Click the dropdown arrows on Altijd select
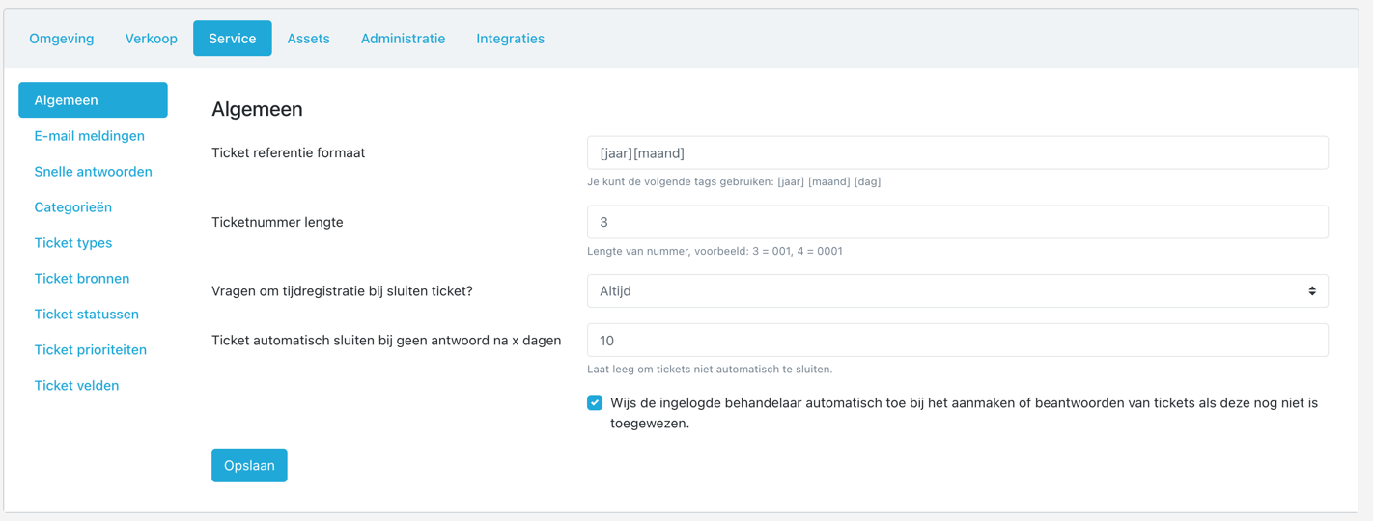The image size is (1373, 521). click(x=1312, y=290)
